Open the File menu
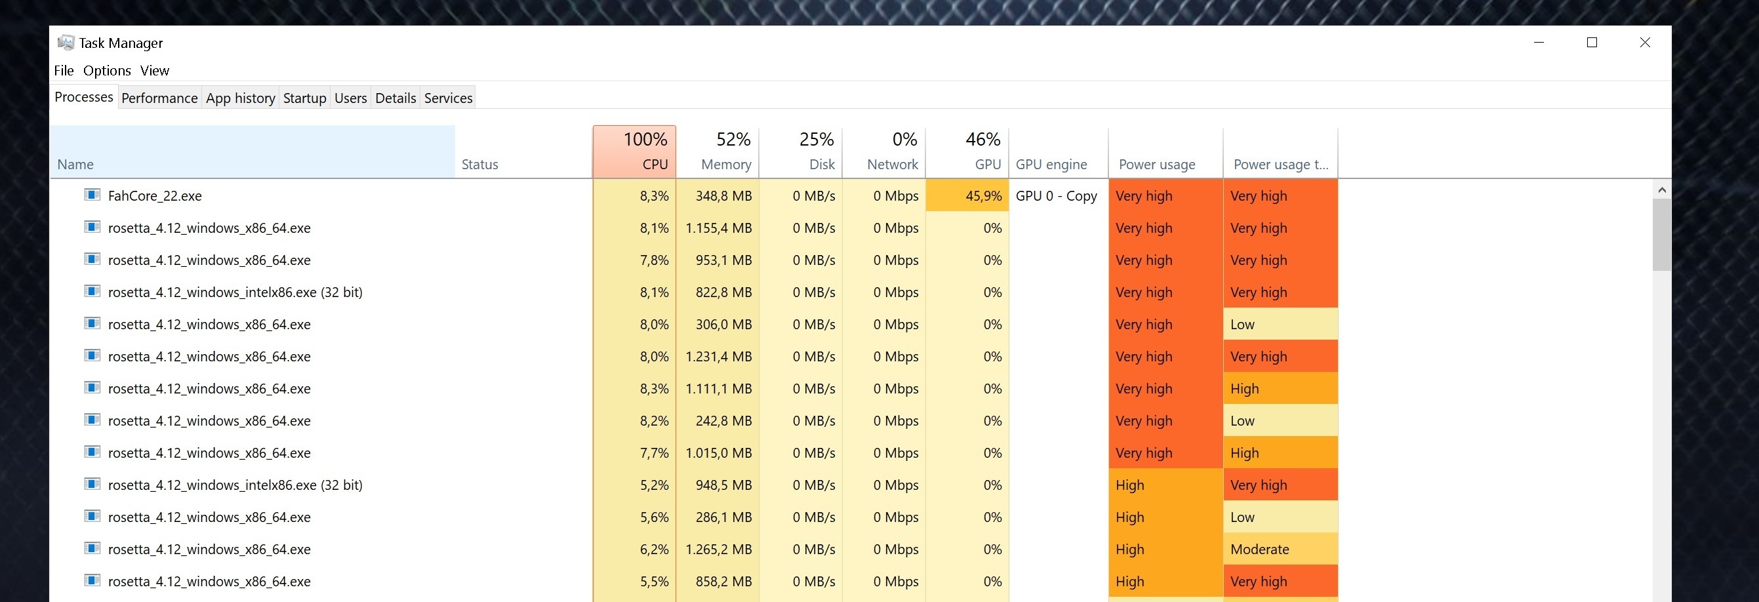 [64, 71]
